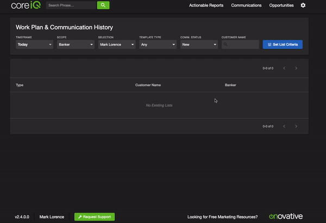The image size is (326, 223).
Task: Open the Template Type dropdown set to Any
Action: 158,44
